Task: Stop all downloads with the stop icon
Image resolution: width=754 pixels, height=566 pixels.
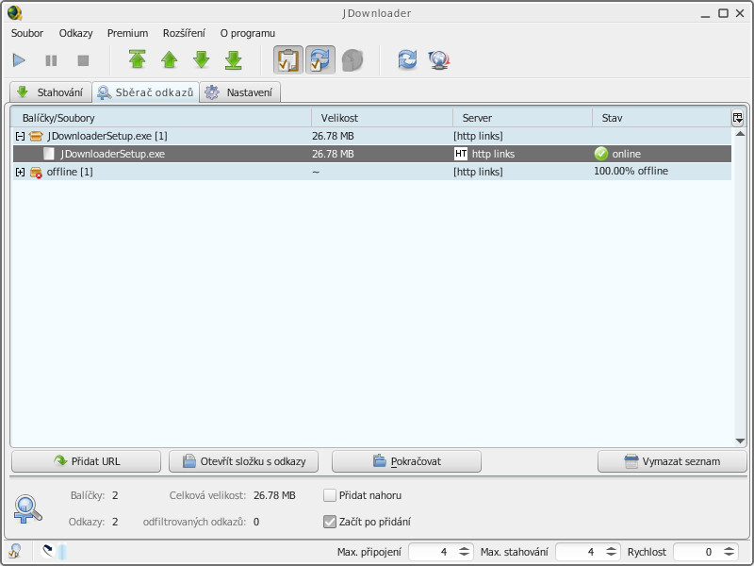Action: click(83, 60)
